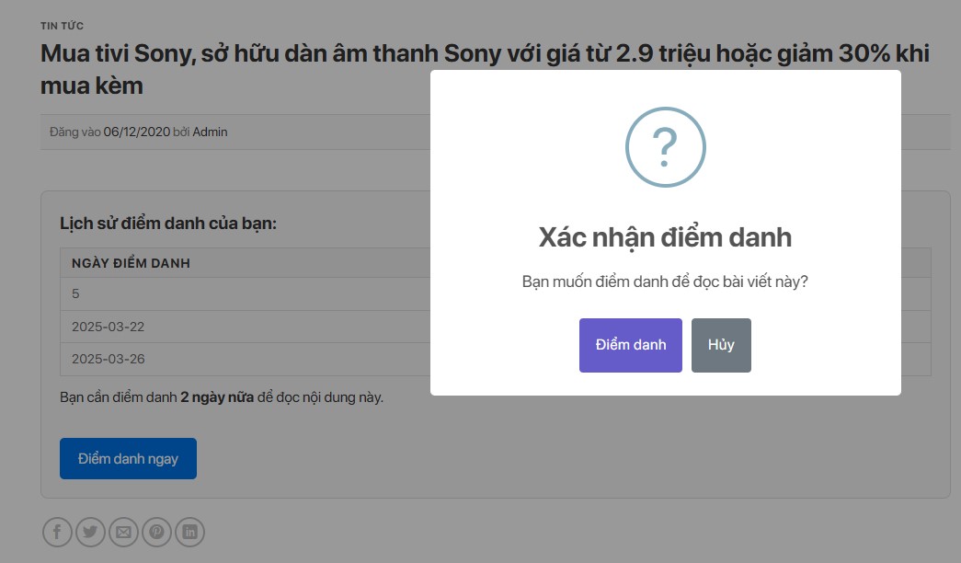Share article via Twitter icon
Viewport: 961px width, 563px height.
pos(90,532)
